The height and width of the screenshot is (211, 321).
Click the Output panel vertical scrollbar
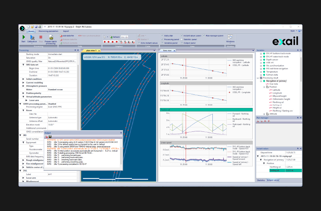(121, 156)
